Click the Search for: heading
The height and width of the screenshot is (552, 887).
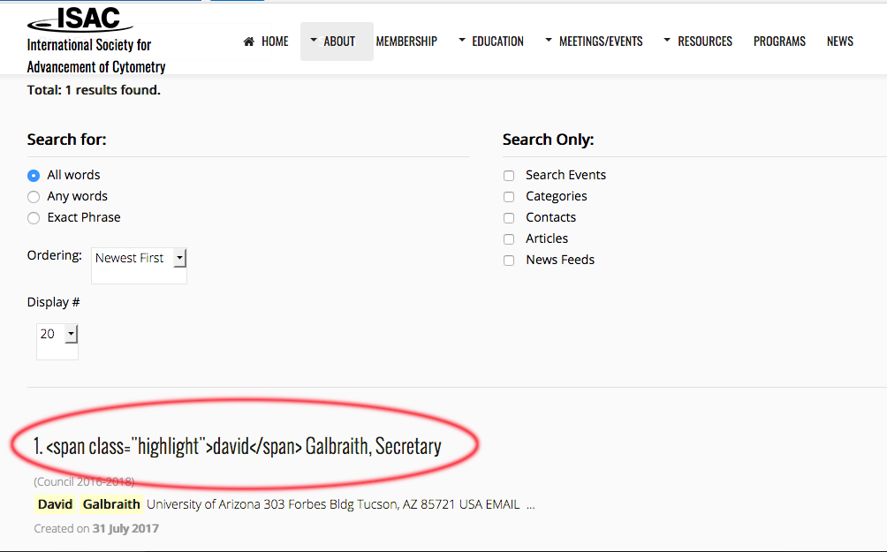67,140
